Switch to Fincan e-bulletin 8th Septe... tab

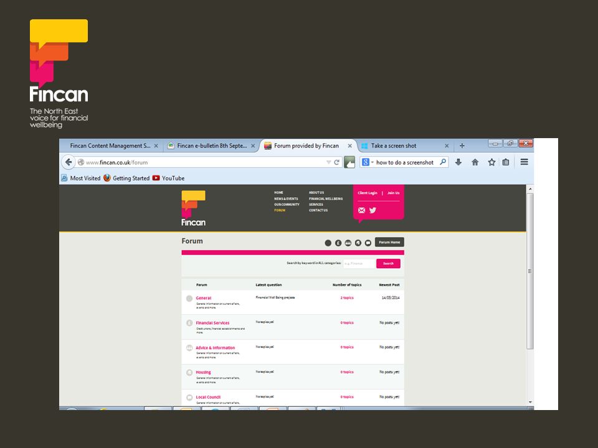212,146
